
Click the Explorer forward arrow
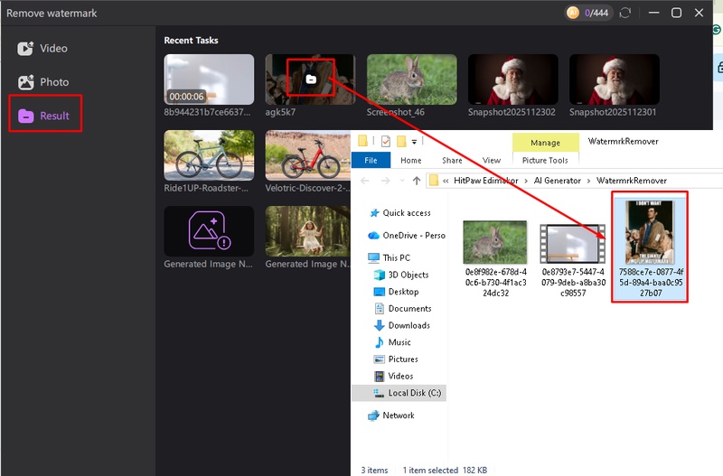386,181
